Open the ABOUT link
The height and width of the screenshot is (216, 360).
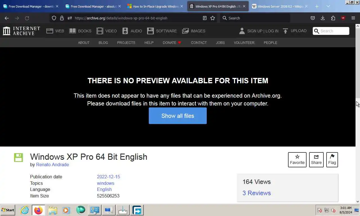(x=84, y=43)
